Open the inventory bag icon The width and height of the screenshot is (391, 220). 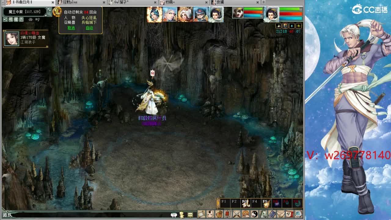(219, 214)
